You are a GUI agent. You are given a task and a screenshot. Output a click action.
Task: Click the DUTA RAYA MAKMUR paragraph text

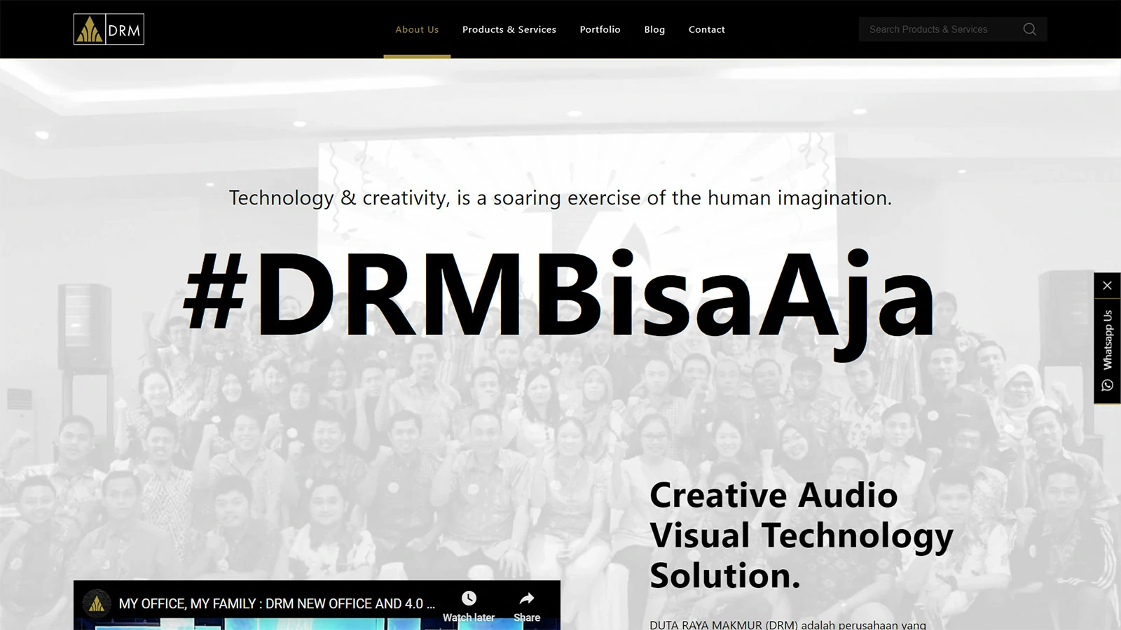tap(788, 624)
